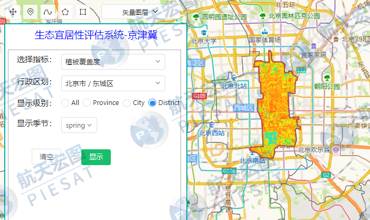Click the 北京798 art zone icon

coord(336,39)
